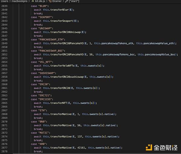This screenshot has height=154, width=181.
Task: Open the macbookpro breadcrumb segment
Action: click(x=20, y=2)
